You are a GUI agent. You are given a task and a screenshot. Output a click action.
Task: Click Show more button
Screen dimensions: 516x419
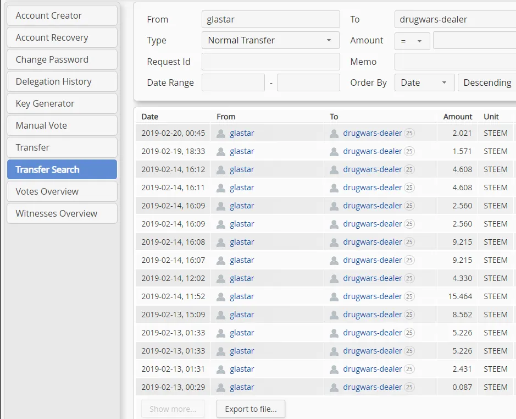[173, 409]
